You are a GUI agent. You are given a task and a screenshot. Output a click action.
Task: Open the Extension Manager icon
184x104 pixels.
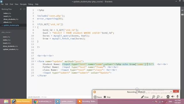182,14
